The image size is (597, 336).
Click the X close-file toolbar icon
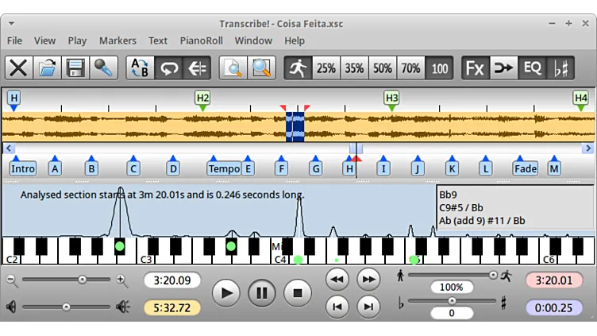pos(19,68)
